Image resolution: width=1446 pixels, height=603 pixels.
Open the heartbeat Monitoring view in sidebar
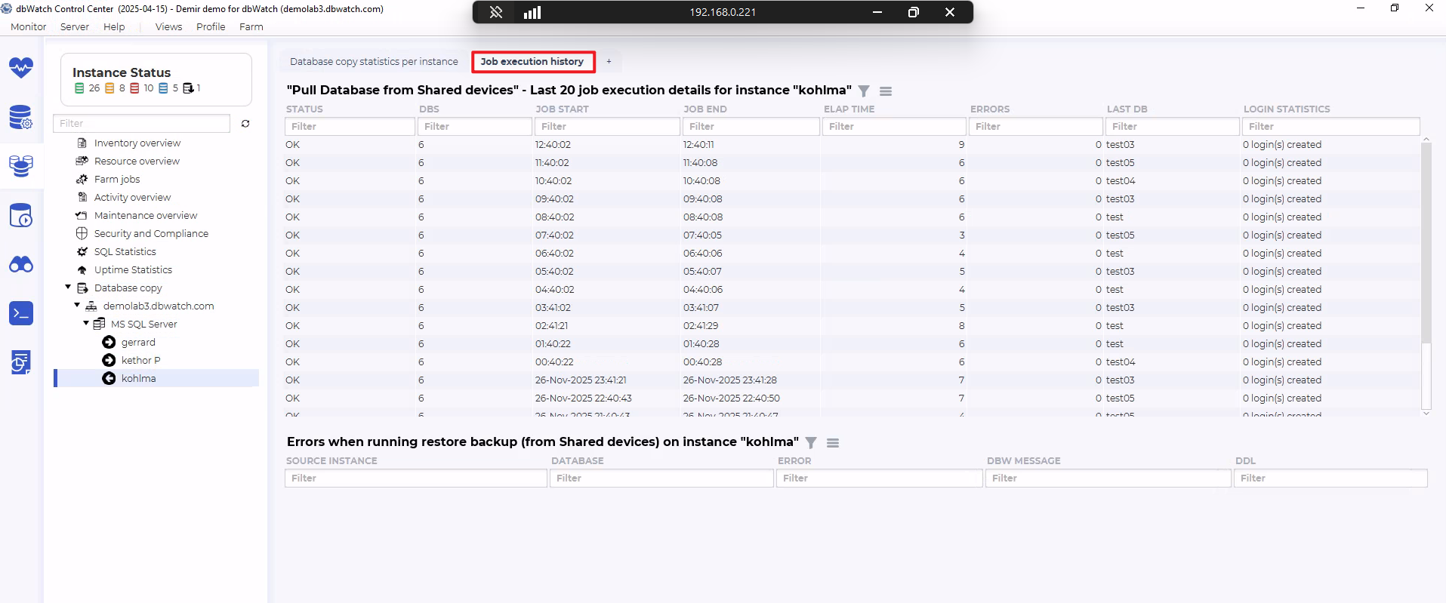click(x=21, y=68)
